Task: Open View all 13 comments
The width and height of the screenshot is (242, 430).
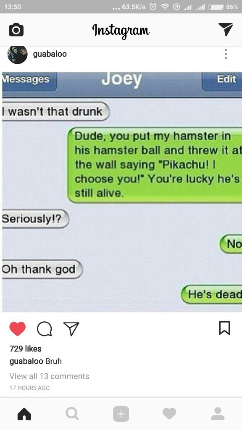Action: [x=50, y=376]
